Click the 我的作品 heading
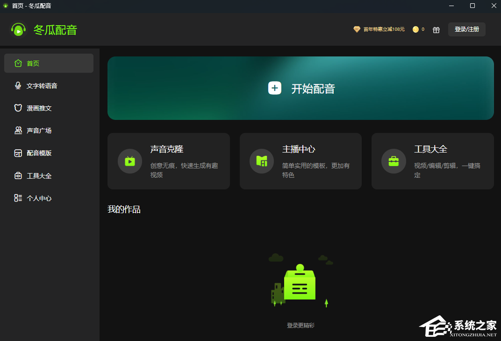The width and height of the screenshot is (501, 341). 124,209
